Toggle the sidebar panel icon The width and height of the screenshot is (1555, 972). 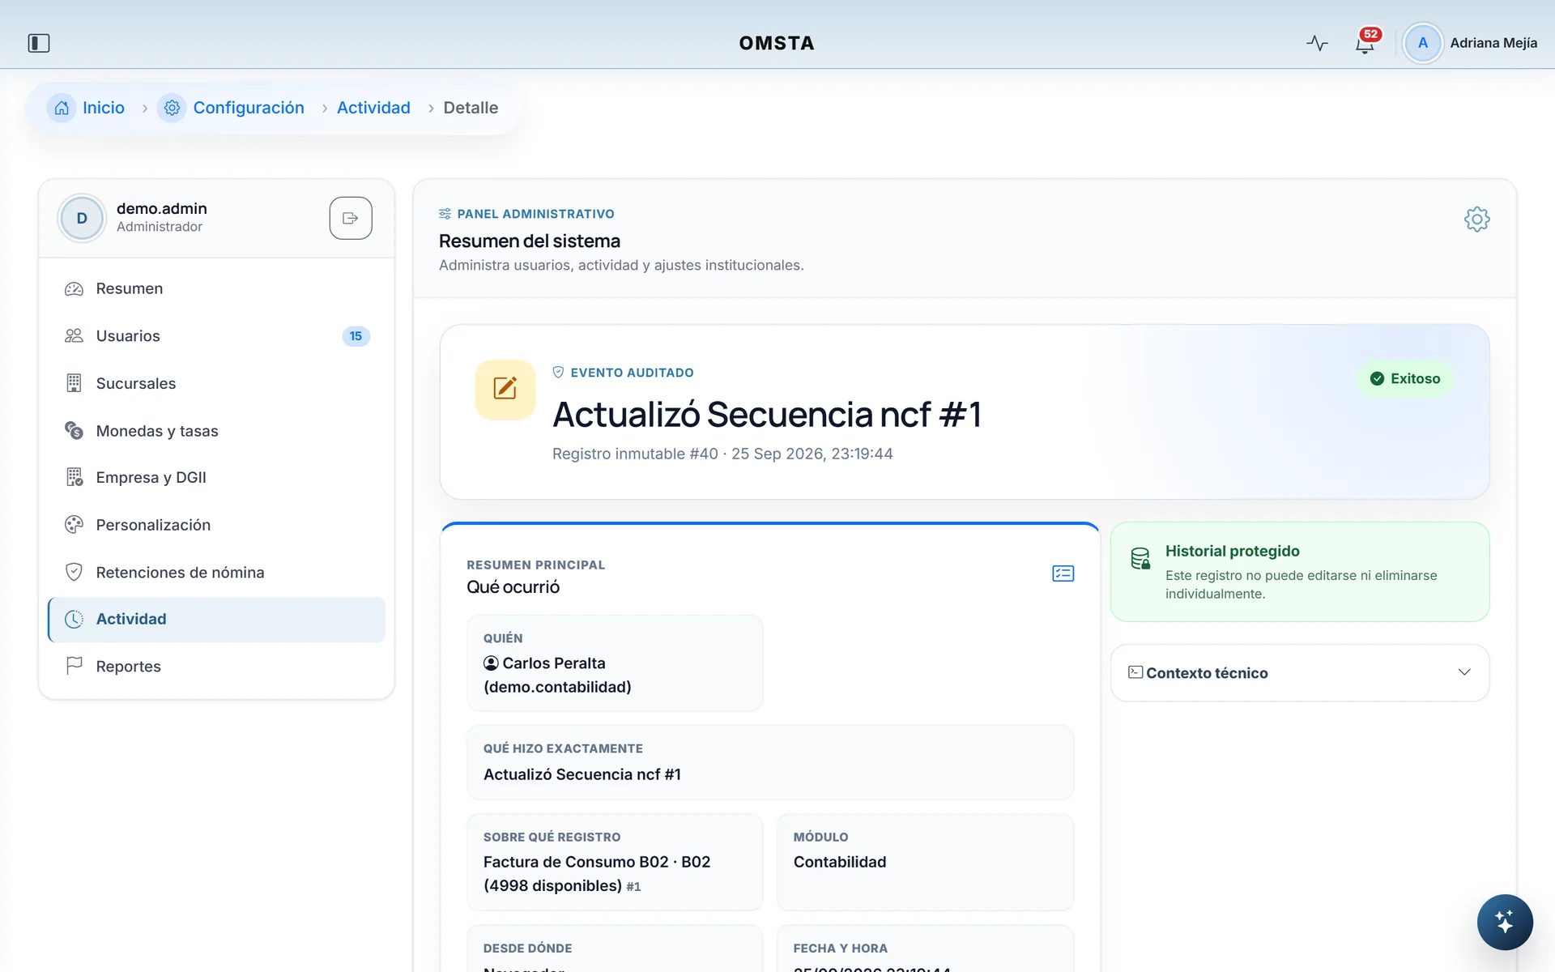coord(39,43)
